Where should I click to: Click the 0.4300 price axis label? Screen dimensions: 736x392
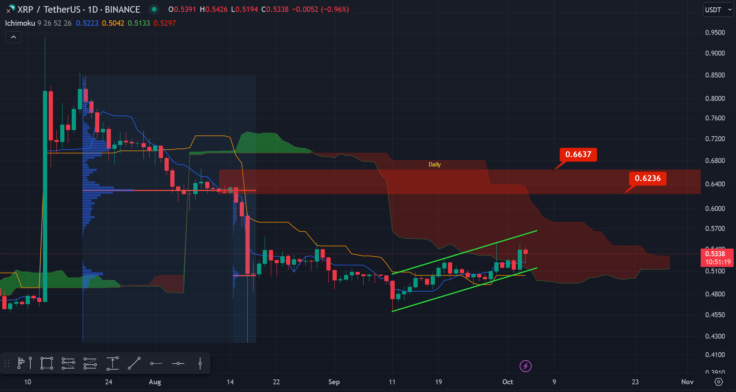pyautogui.click(x=715, y=336)
